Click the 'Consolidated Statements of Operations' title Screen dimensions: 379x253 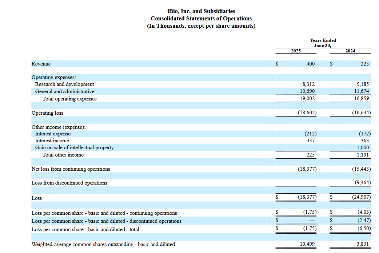point(201,19)
